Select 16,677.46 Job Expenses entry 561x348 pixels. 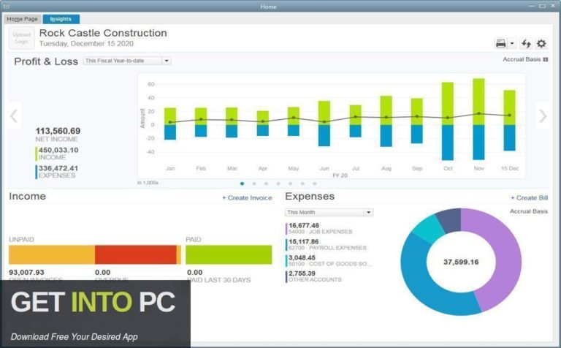[320, 228]
